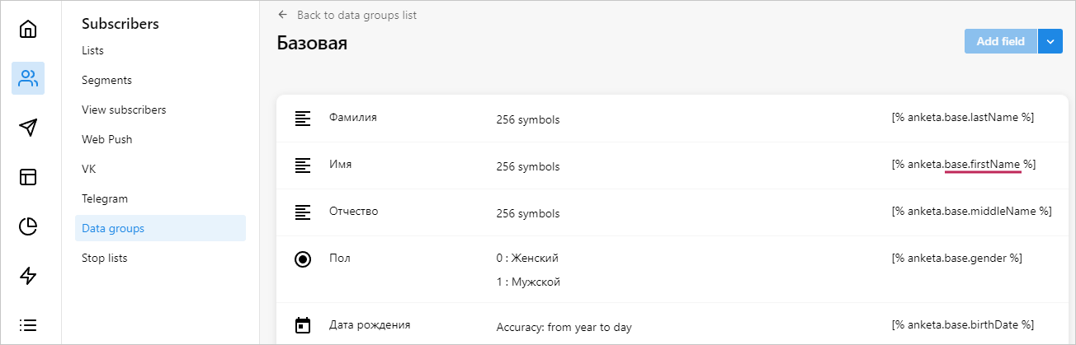This screenshot has width=1076, height=345.
Task: Navigate to Stop lists
Action: point(105,258)
